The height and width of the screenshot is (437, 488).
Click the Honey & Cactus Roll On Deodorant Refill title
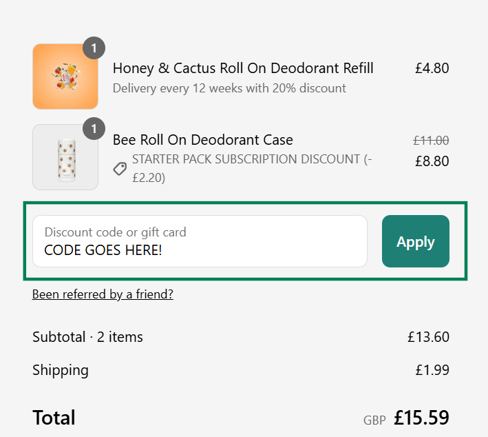pos(243,68)
